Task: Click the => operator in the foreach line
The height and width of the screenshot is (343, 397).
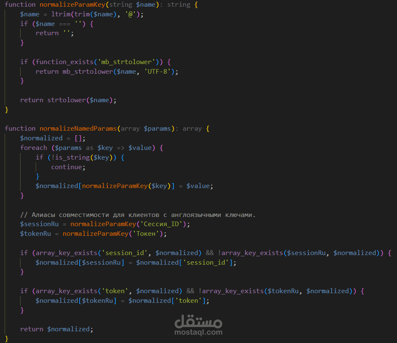Action: [121, 148]
